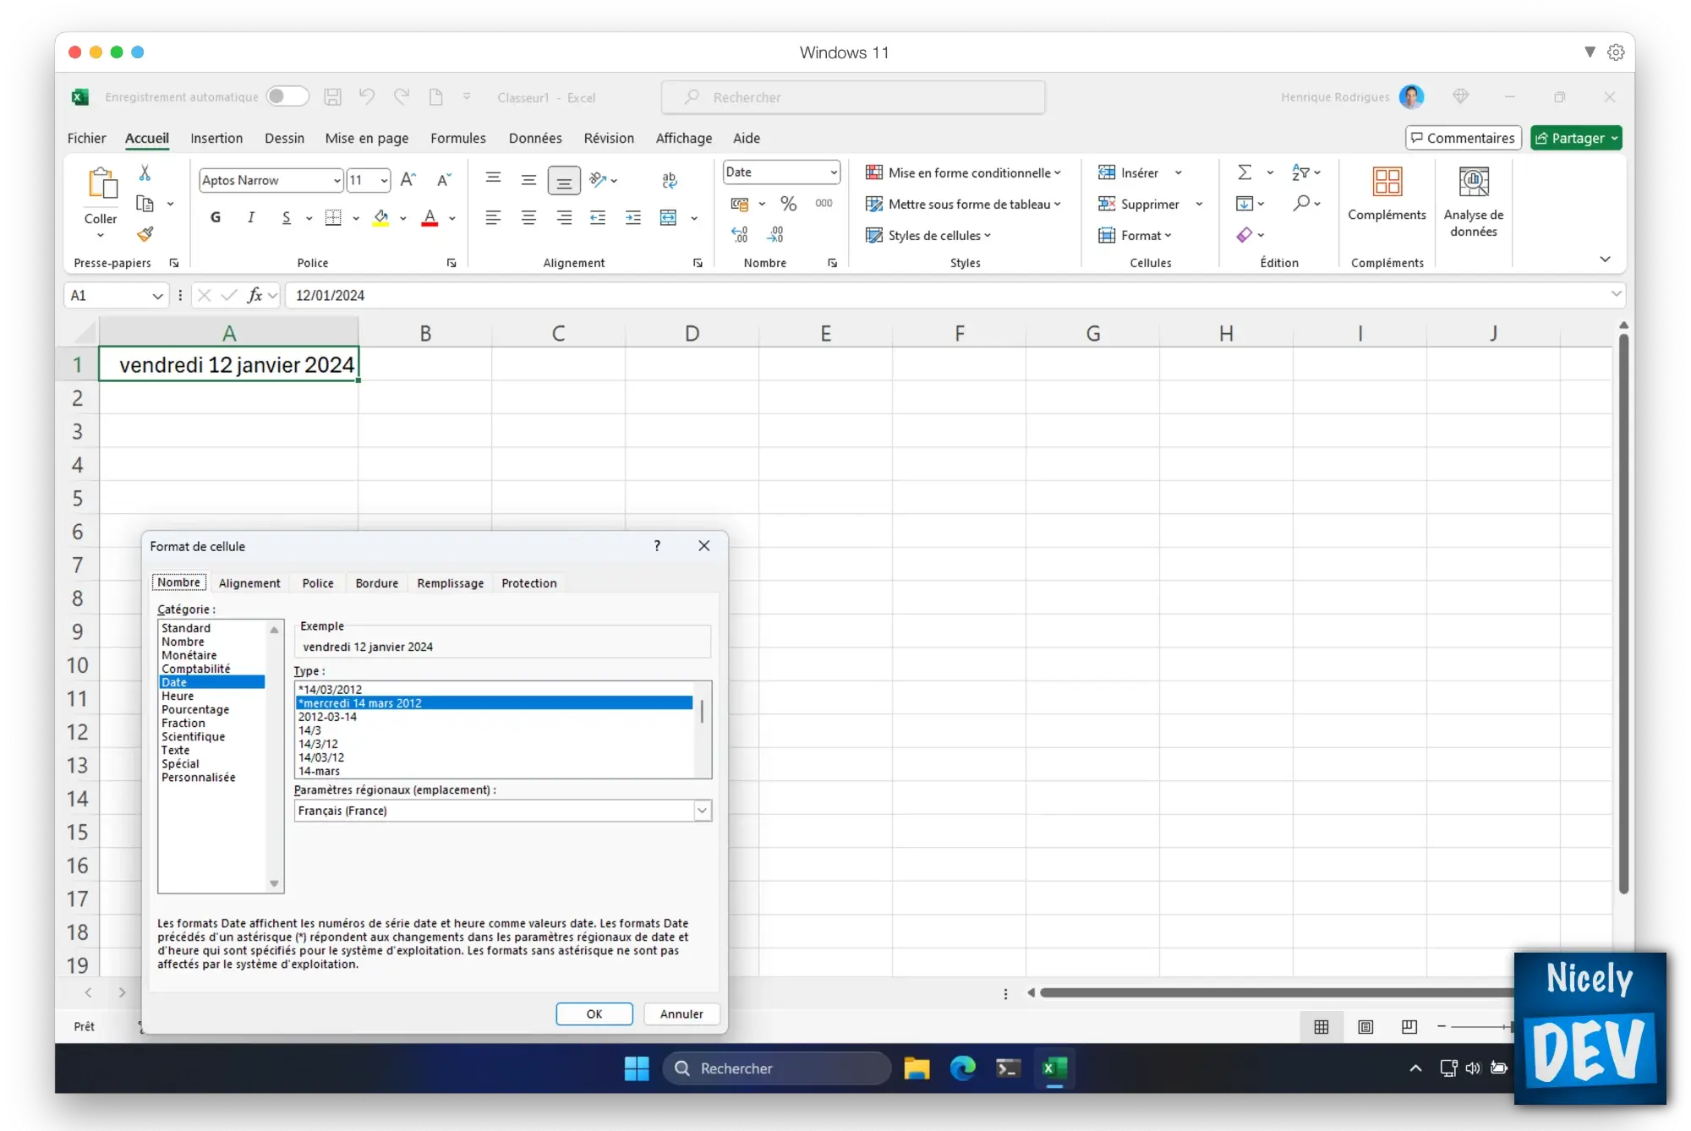Image resolution: width=1691 pixels, height=1131 pixels.
Task: Apply bold with the G button
Action: (216, 218)
